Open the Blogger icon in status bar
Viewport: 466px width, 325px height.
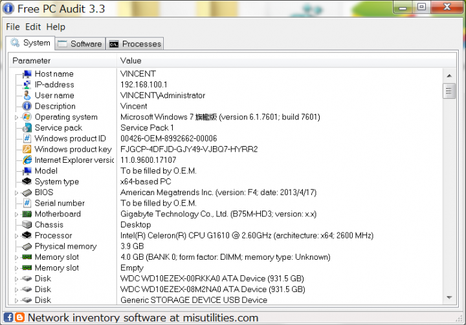coord(19,317)
